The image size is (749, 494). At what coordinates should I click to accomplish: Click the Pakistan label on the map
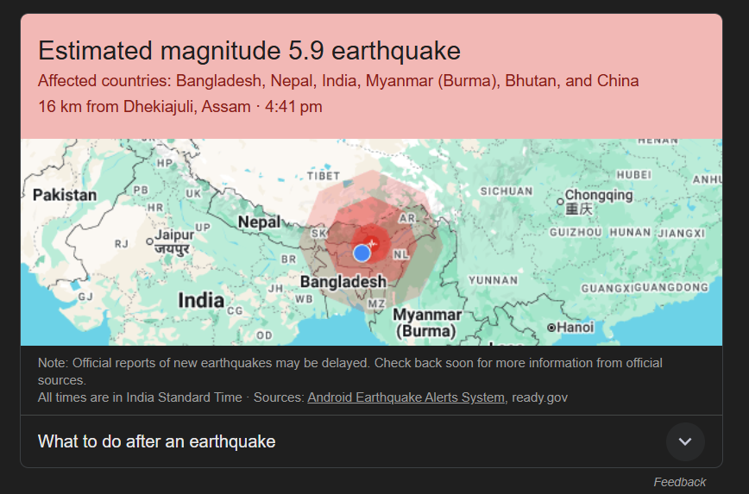click(x=65, y=195)
